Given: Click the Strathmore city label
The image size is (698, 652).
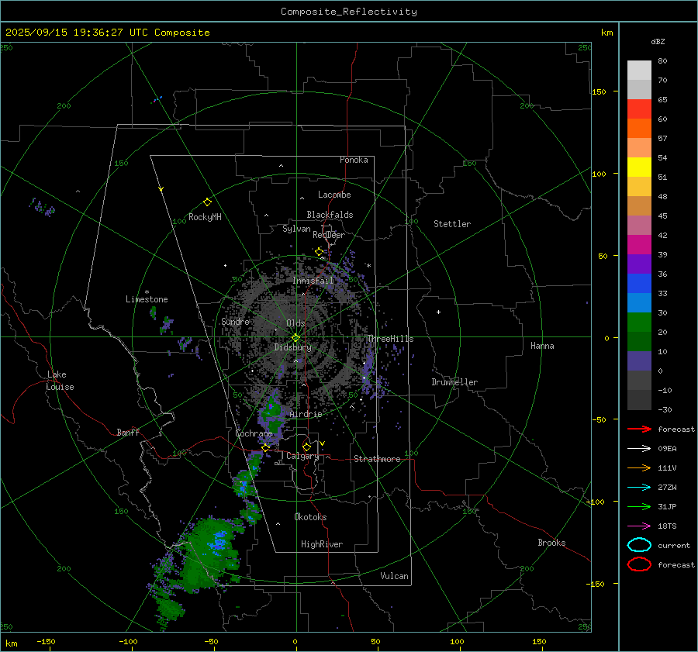Looking at the screenshot, I should pyautogui.click(x=377, y=459).
